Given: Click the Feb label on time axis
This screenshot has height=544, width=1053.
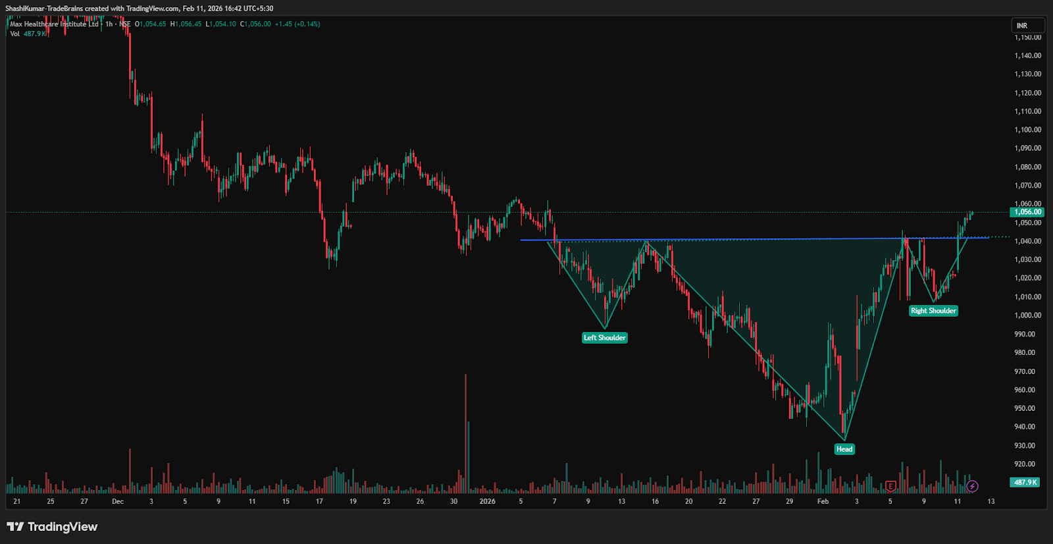Looking at the screenshot, I should [x=823, y=501].
